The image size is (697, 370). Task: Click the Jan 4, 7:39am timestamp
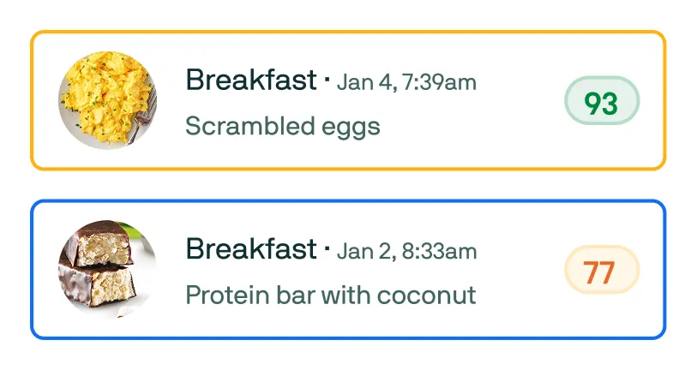(x=406, y=82)
